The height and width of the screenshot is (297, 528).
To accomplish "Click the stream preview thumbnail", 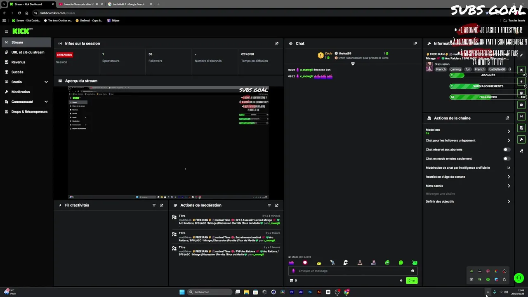I will tap(168, 143).
